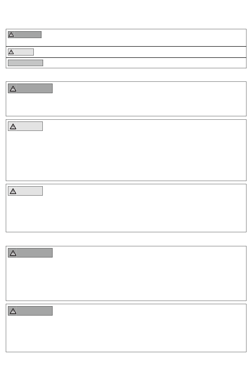Click the warning triangle in the second-to-last dark label

(13, 253)
